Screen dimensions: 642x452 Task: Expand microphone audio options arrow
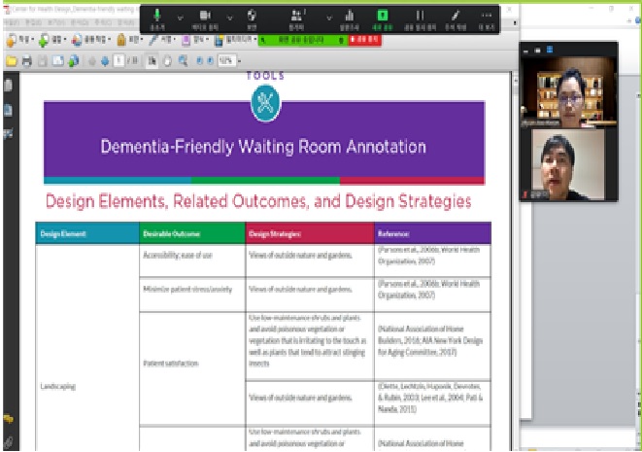click(181, 17)
